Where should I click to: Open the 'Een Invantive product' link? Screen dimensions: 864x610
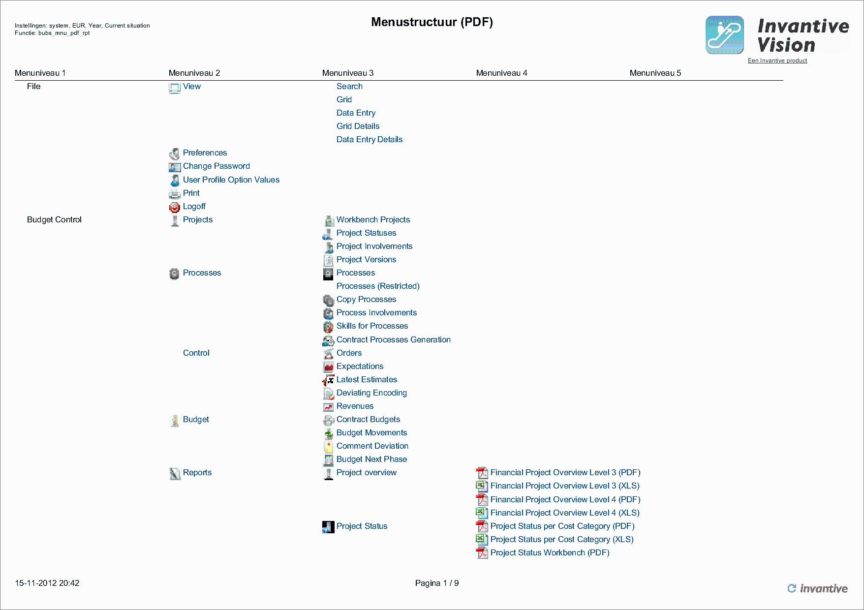[x=777, y=61]
